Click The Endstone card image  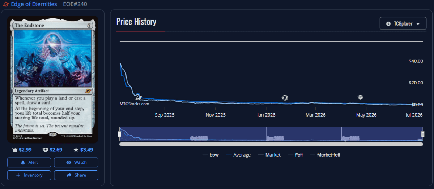point(53,79)
